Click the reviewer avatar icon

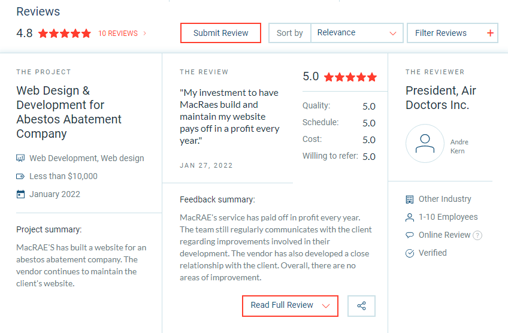click(425, 144)
